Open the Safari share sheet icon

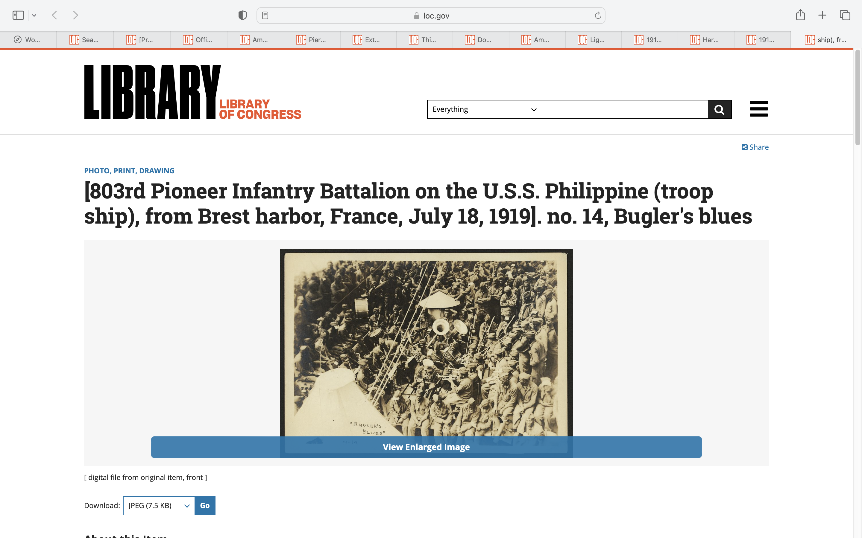(x=800, y=15)
